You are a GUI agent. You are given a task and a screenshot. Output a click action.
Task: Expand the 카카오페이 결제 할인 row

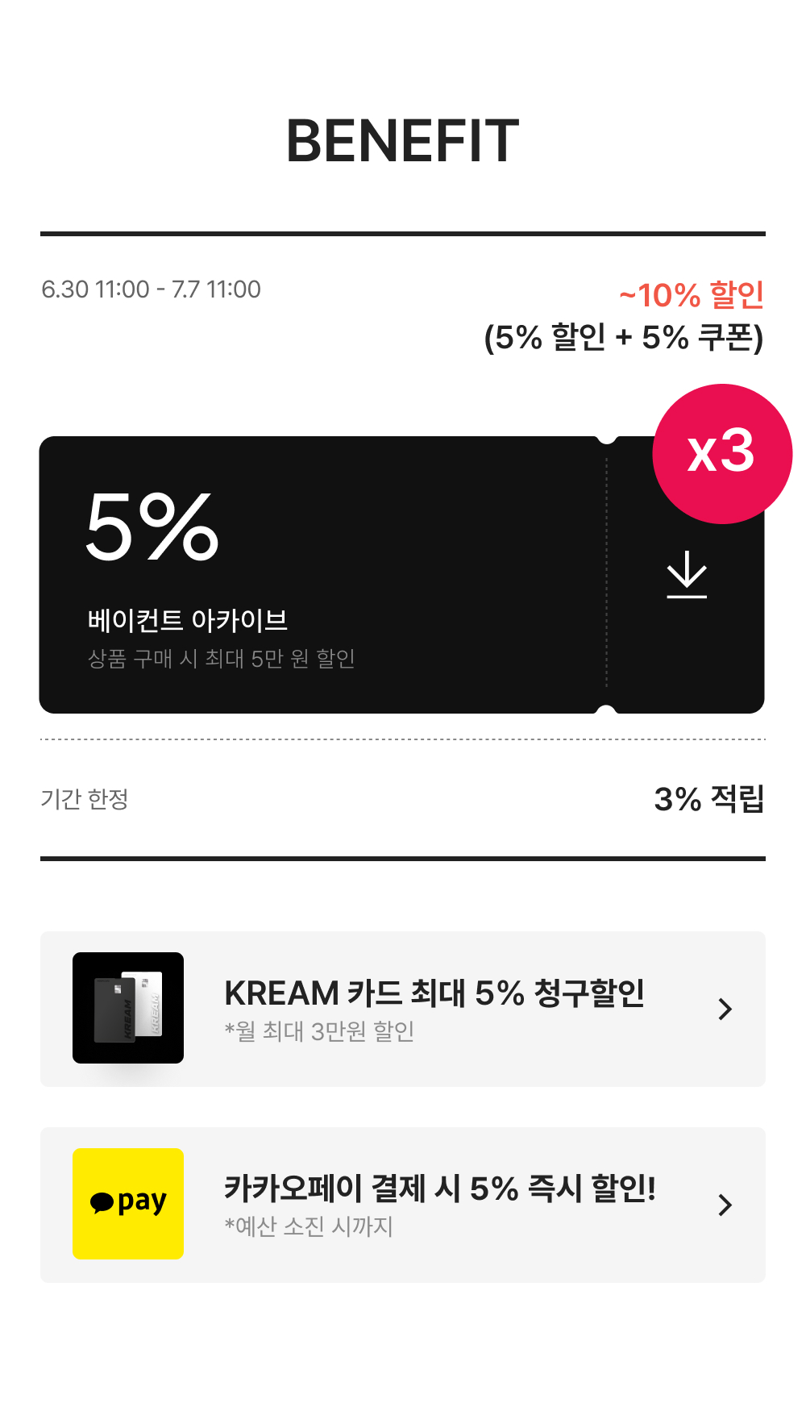403,1203
